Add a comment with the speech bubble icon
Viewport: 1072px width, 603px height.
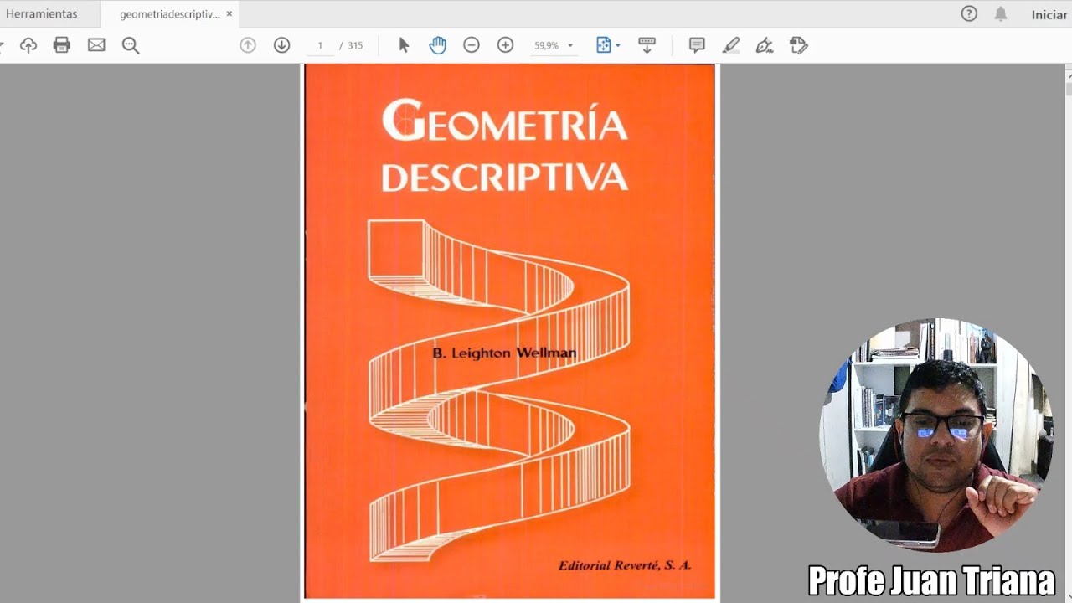point(697,45)
